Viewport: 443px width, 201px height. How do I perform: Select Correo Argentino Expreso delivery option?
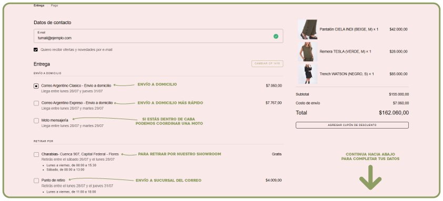36,103
